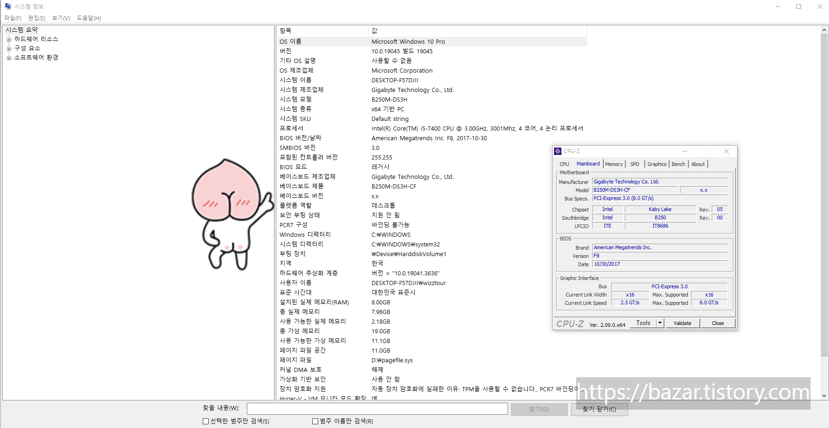829x428 pixels.
Task: Click the Validate button in CPU-Z
Action: 682,323
